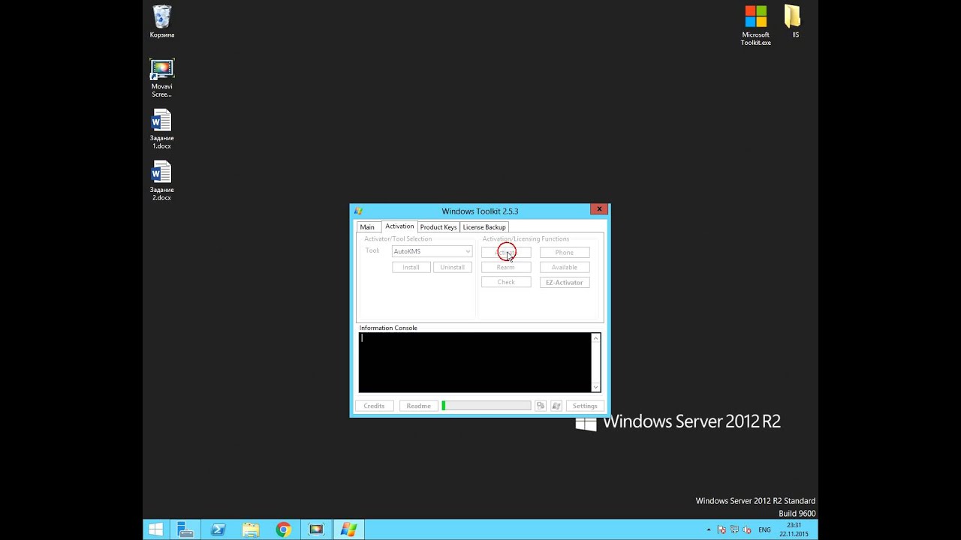This screenshot has height=540, width=961.
Task: Click the muted volume tray icon
Action: 746,529
